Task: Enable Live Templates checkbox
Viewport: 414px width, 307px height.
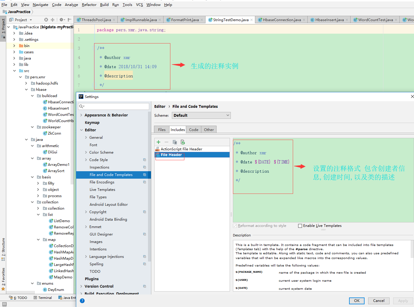Action: [x=300, y=226]
